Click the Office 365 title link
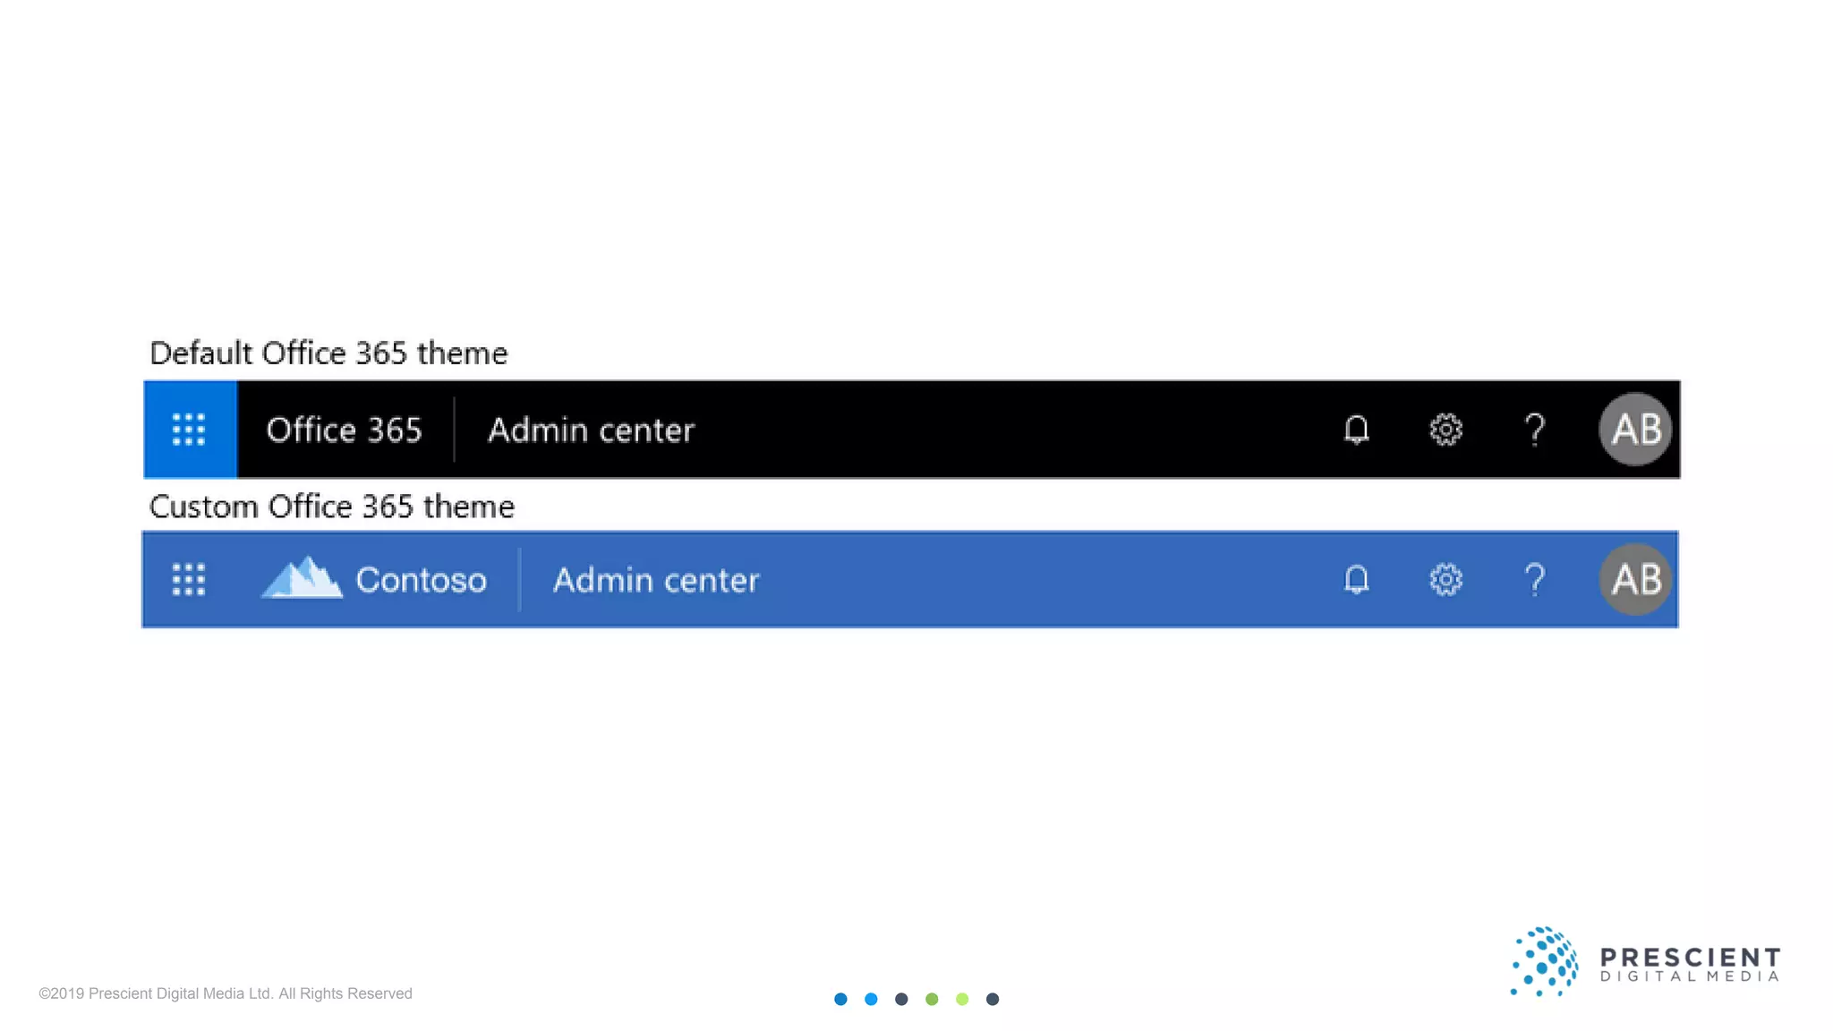The image size is (1833, 1031). pyautogui.click(x=344, y=430)
